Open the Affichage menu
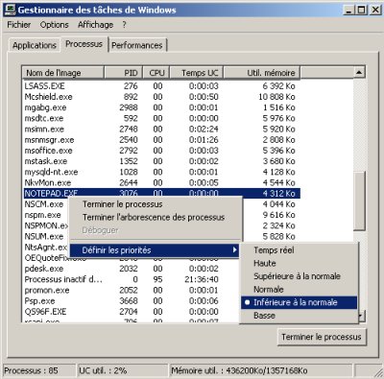Viewport: 384px width, 379px height. click(95, 25)
